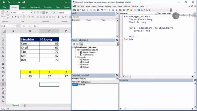The height and width of the screenshot is (111, 197).
Task: Select Module1 in project tree
Action: pos(86,60)
